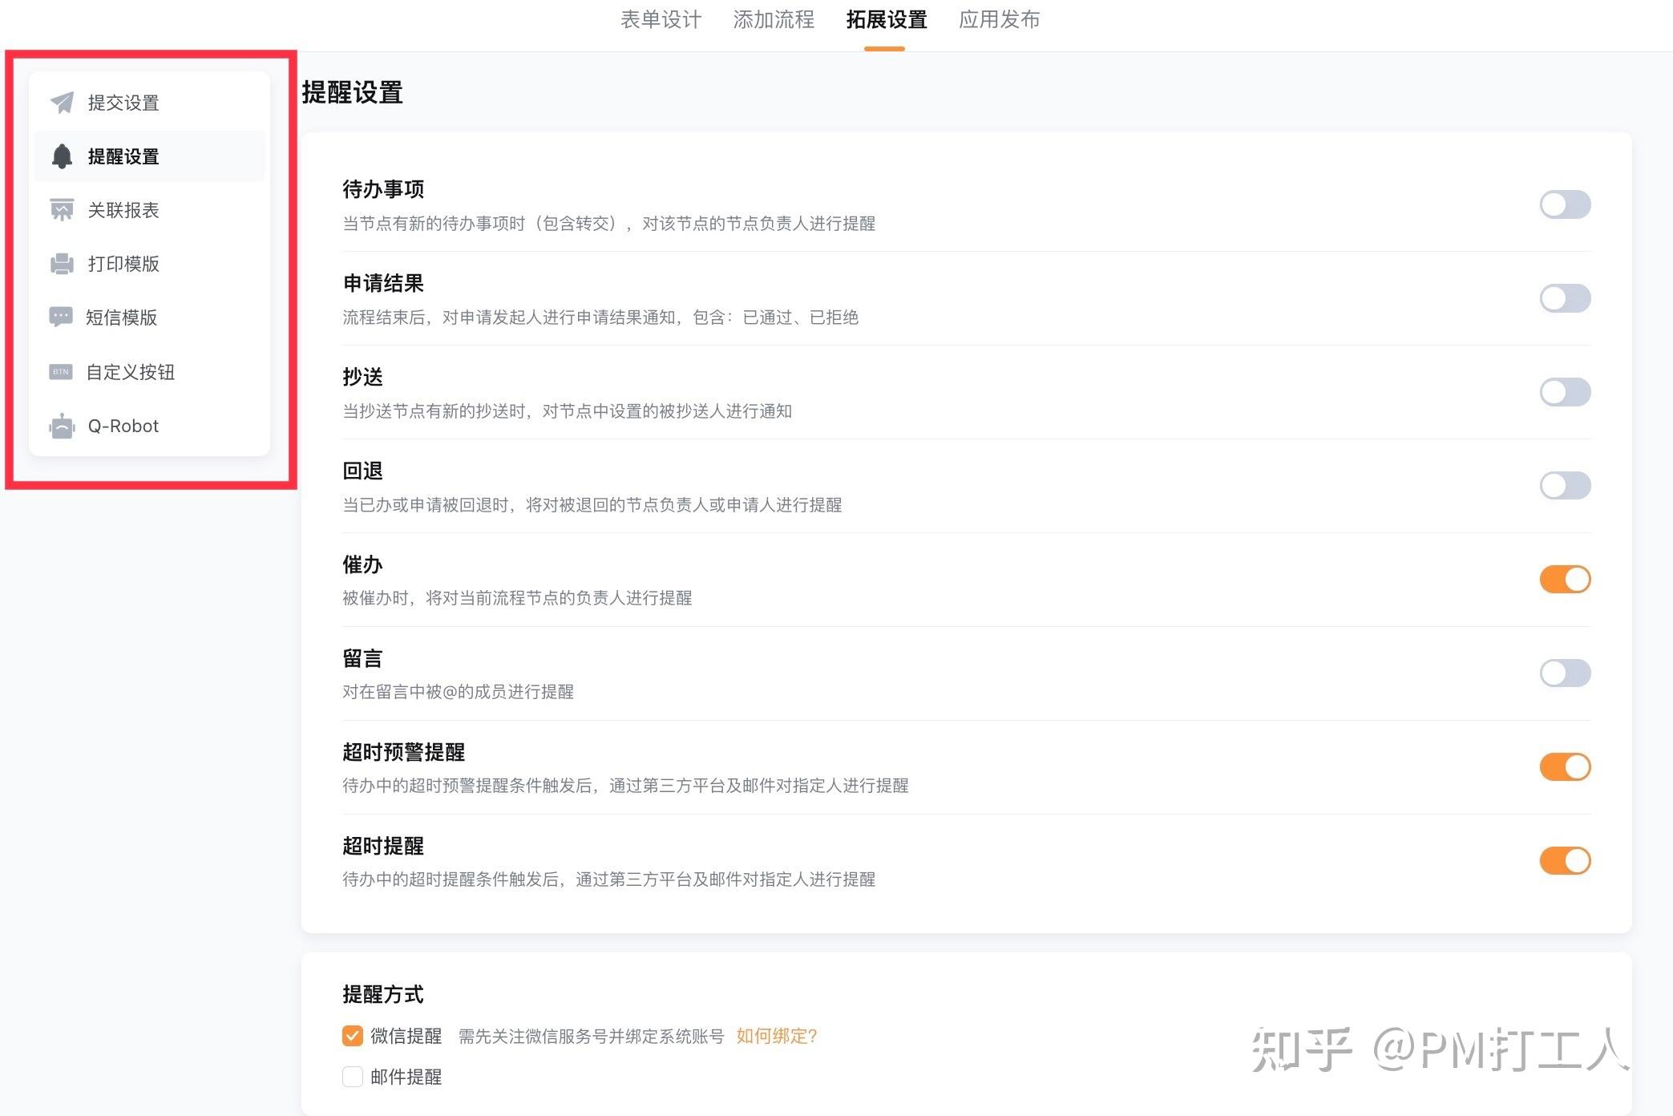1673x1116 pixels.
Task: Click the 提醒方式 section title
Action: (x=383, y=994)
